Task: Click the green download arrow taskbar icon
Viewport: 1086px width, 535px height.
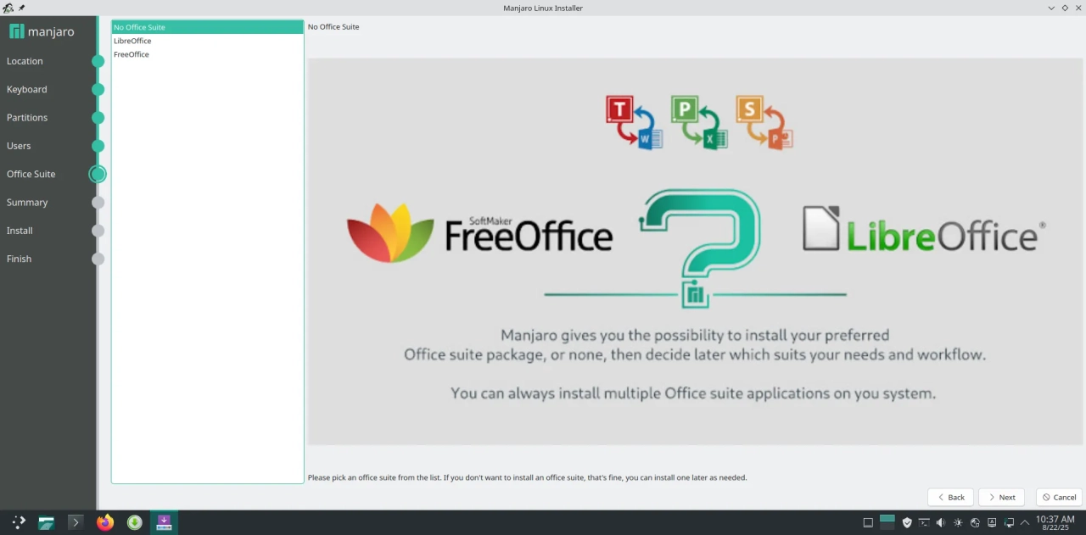Action: pos(134,522)
